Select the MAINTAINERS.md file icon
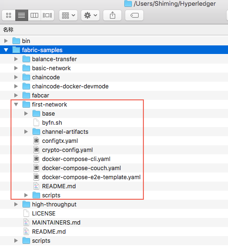The height and width of the screenshot is (248, 228). [26, 223]
